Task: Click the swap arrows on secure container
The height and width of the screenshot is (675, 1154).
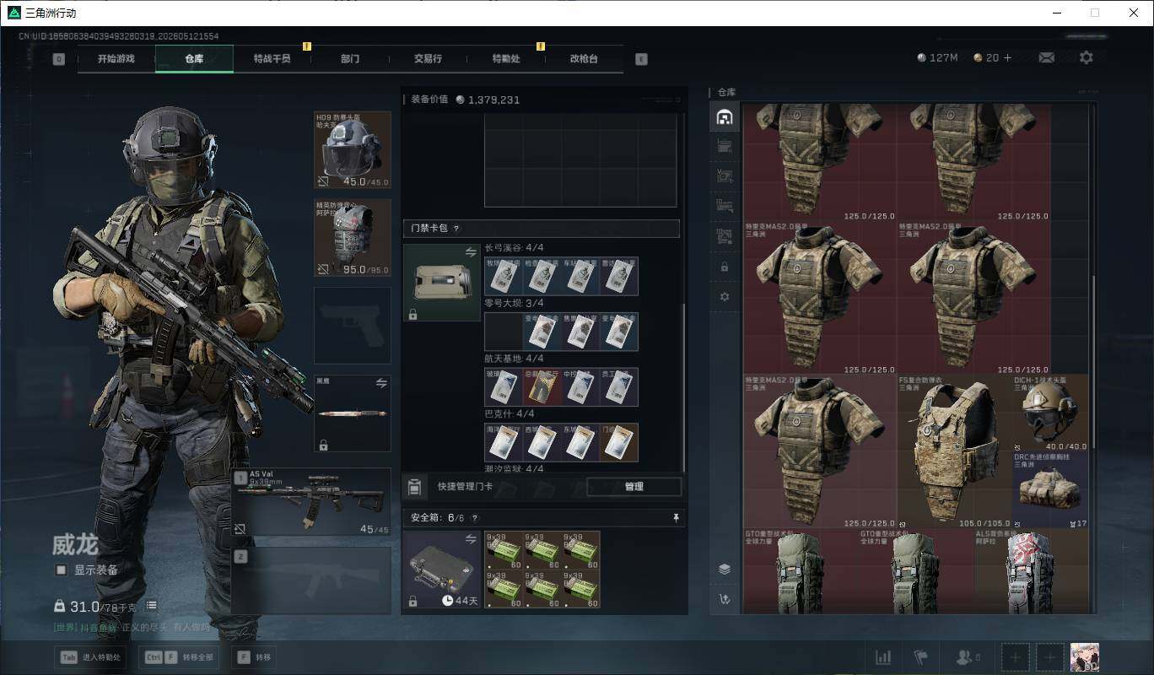Action: coord(471,539)
